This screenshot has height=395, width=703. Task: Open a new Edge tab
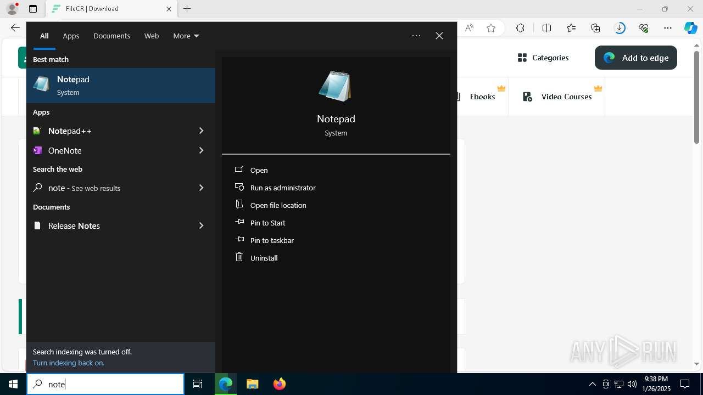(187, 9)
